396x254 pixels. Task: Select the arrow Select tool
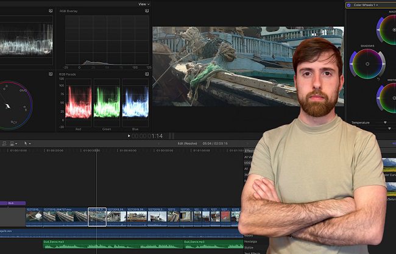(26, 143)
